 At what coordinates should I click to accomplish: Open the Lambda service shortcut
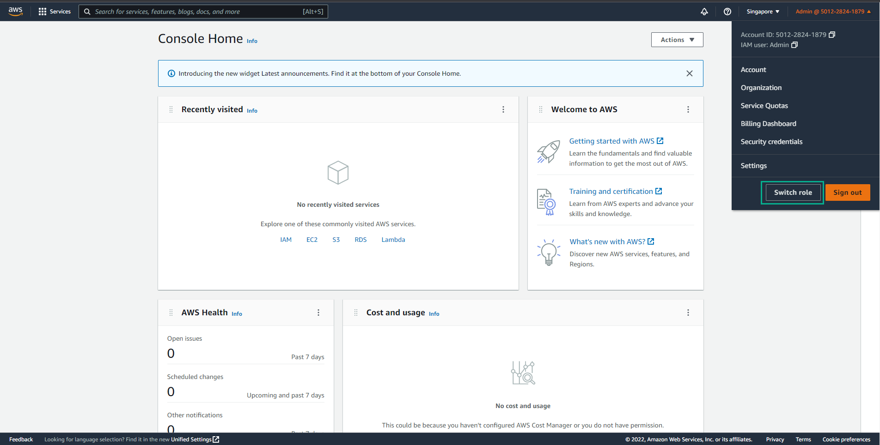393,240
